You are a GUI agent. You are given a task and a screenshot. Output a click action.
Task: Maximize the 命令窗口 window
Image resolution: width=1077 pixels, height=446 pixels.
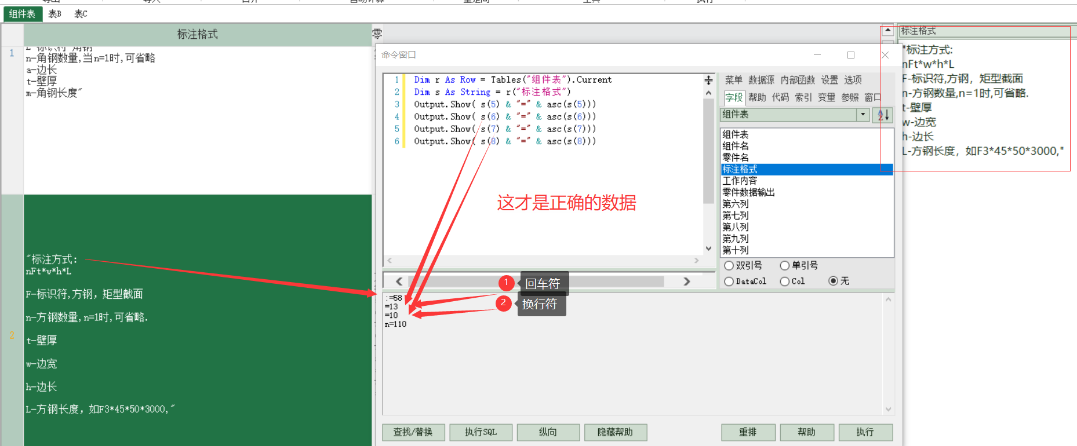pyautogui.click(x=851, y=55)
